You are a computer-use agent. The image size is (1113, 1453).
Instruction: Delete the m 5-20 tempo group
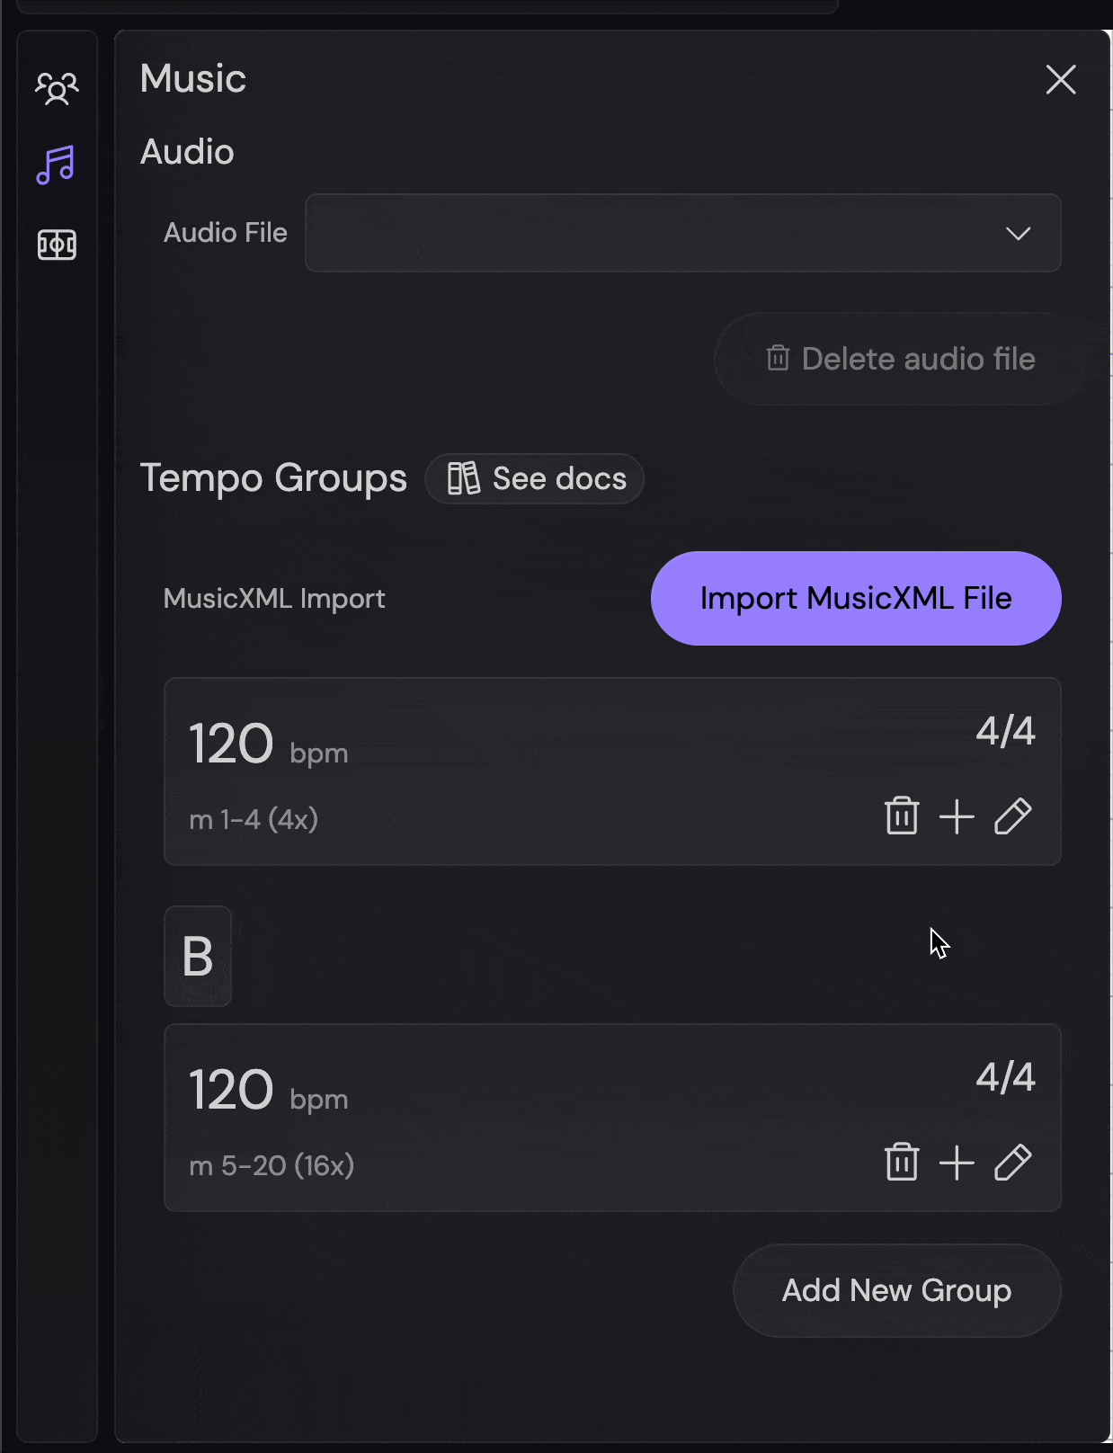902,1163
